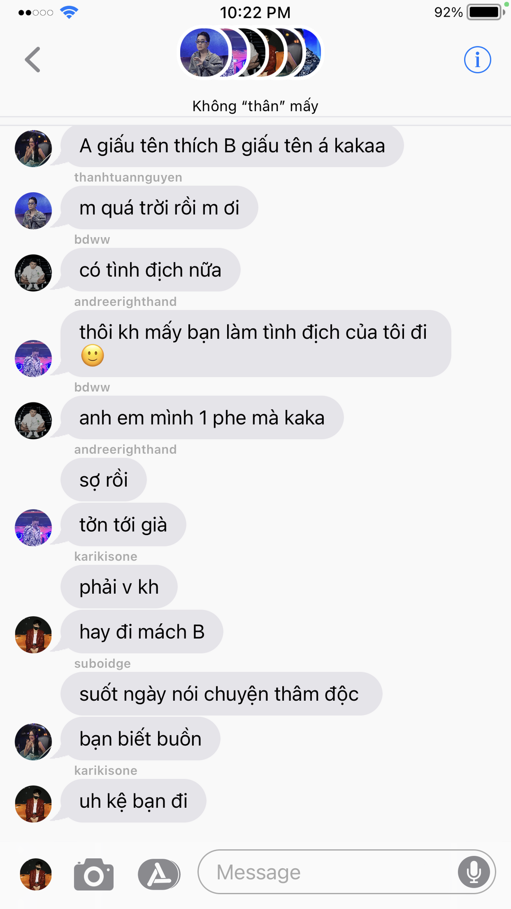Open the conversation info icon
Image resolution: width=511 pixels, height=909 pixels.
click(x=477, y=60)
